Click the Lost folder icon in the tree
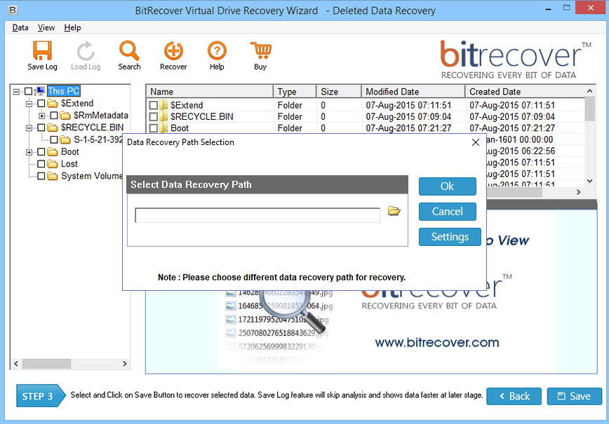Screen dimensions: 609x424 click(53, 164)
